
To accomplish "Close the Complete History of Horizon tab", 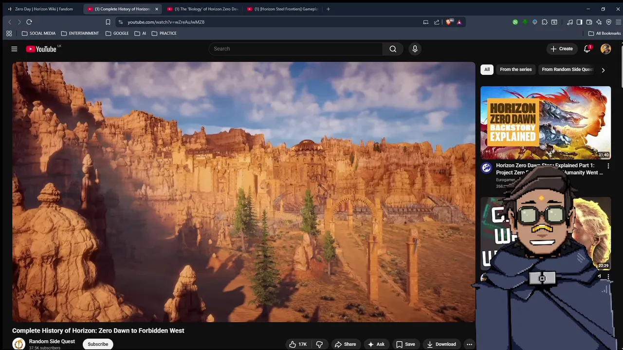I will tap(156, 9).
